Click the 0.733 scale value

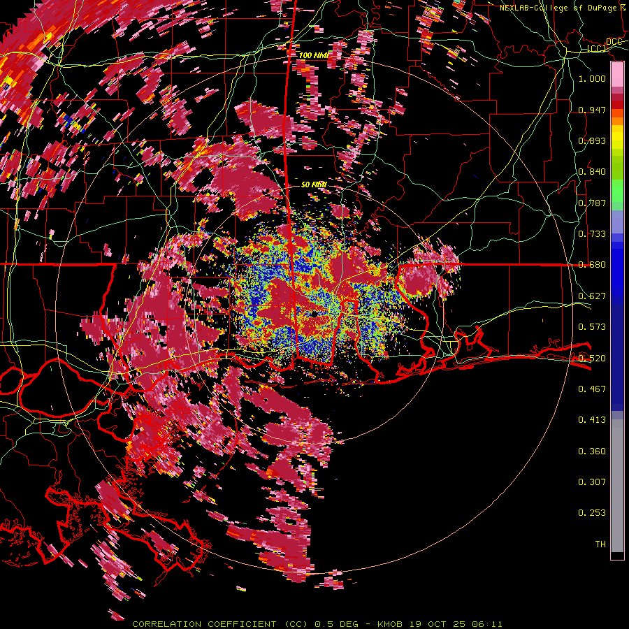[592, 234]
